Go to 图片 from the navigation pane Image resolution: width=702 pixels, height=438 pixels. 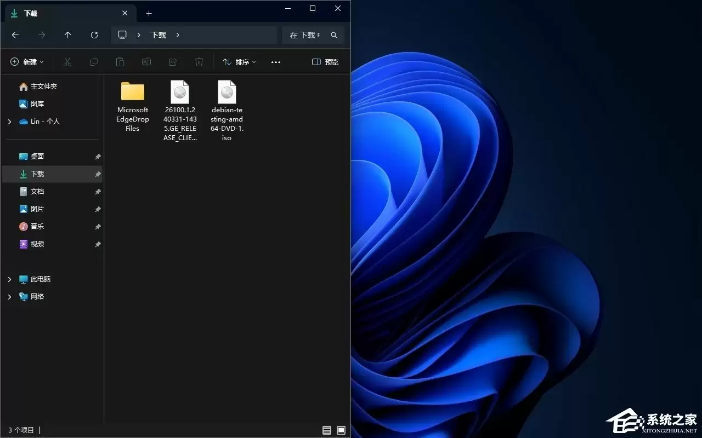[x=37, y=209]
